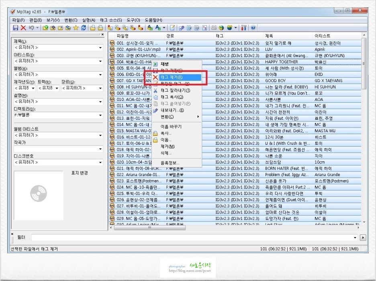Image resolution: width=376 pixels, height=281 pixels.
Task: Click the Undo arrow toolbar icon
Action: (x=31, y=28)
